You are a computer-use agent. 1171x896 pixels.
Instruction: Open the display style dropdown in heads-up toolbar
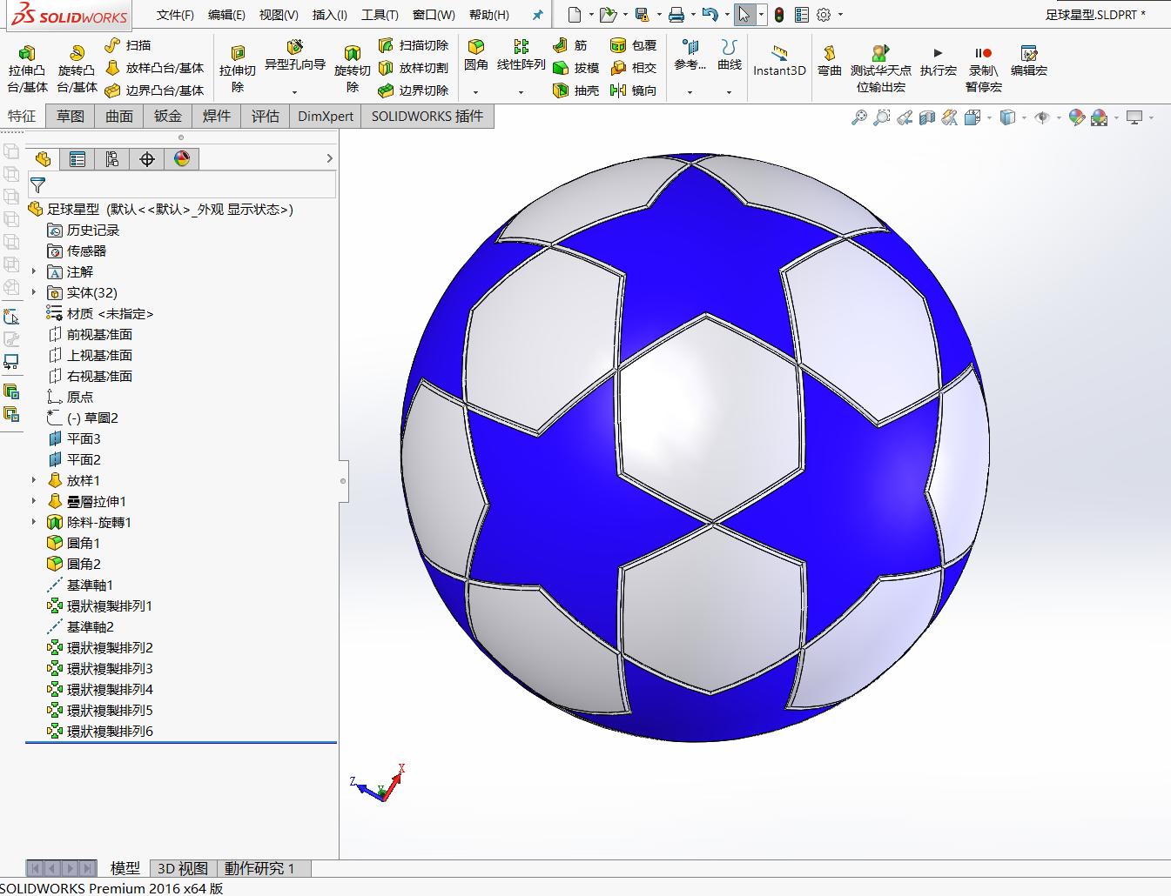pos(1024,116)
